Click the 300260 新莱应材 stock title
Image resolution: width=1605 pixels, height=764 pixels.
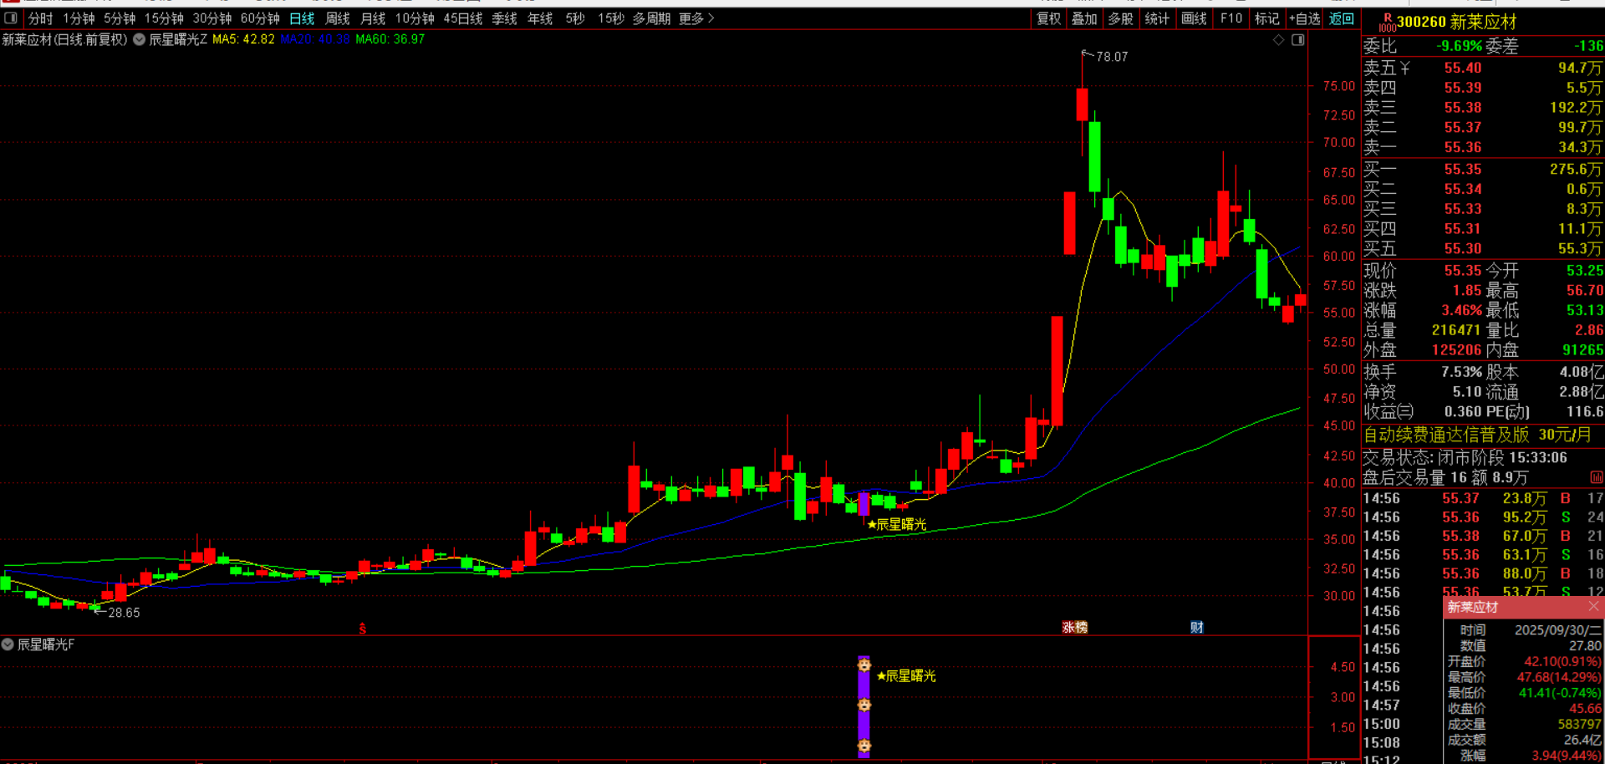click(1456, 23)
